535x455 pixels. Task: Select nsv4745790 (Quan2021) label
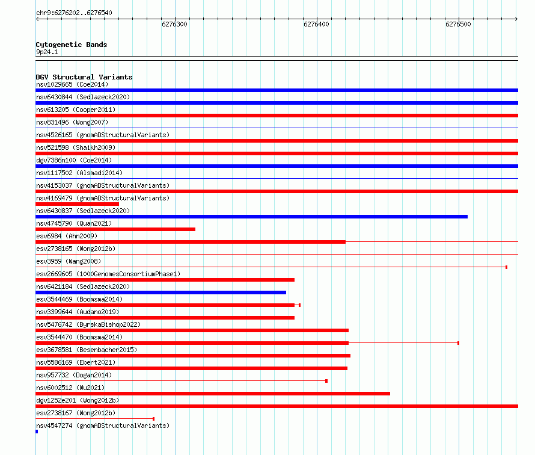pos(74,223)
